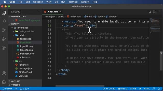Click the Open Changes compare icon
Screen dimensions: 163x91
coord(150,12)
